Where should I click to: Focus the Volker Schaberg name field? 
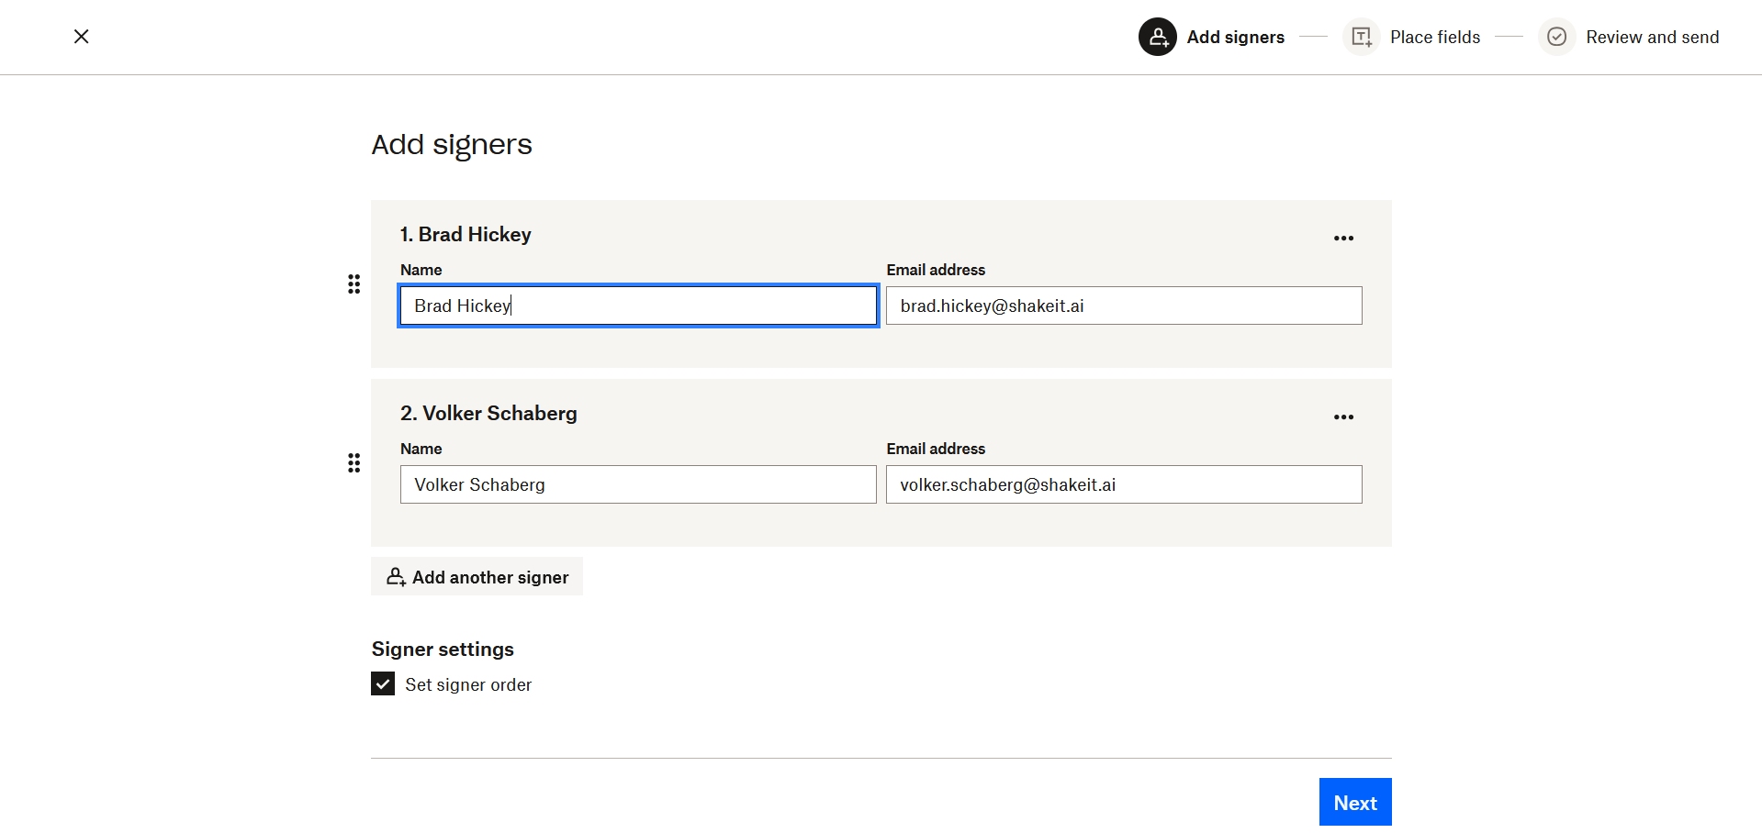(x=638, y=484)
